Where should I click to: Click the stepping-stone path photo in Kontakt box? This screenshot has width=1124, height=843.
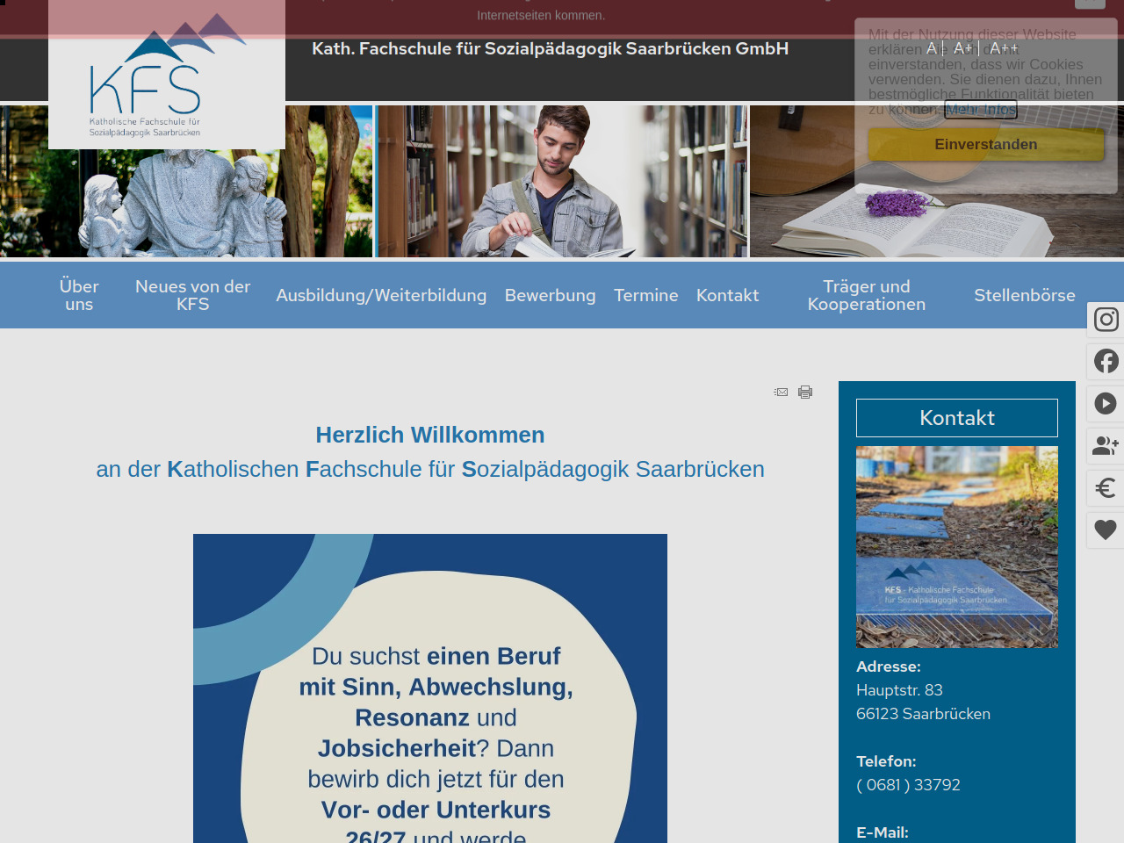956,546
